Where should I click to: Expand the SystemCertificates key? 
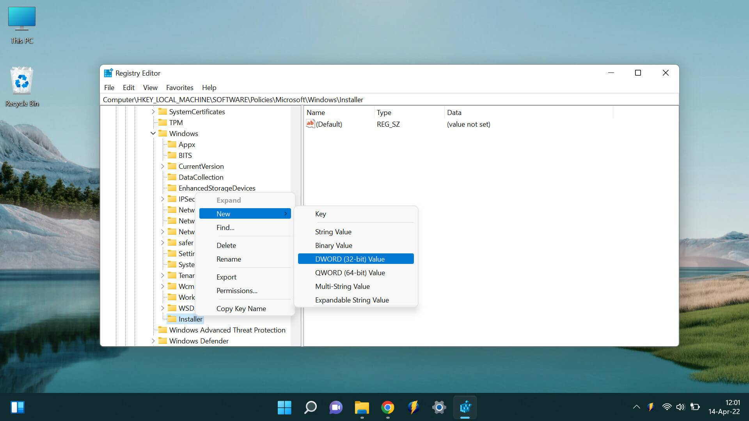pos(153,112)
